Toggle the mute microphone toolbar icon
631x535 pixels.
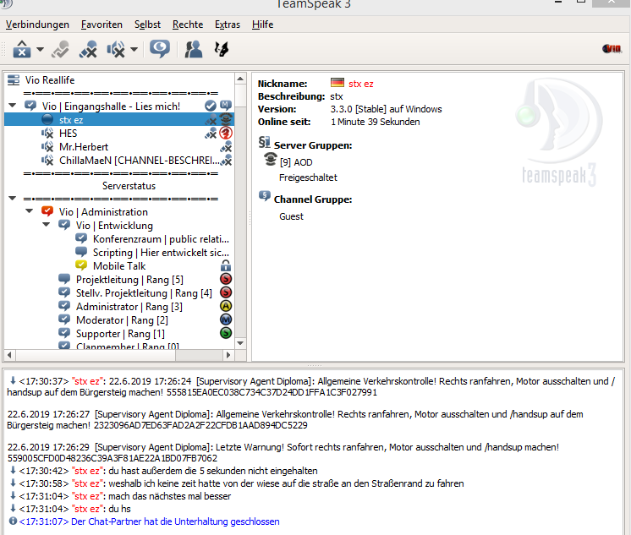88,50
